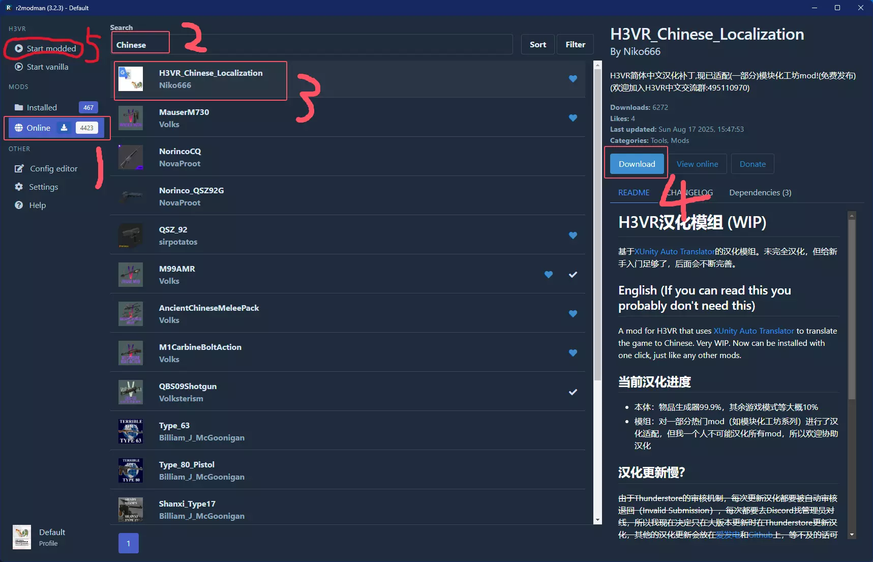
Task: Open NorincoCQ mod thumbnail
Action: 131,157
